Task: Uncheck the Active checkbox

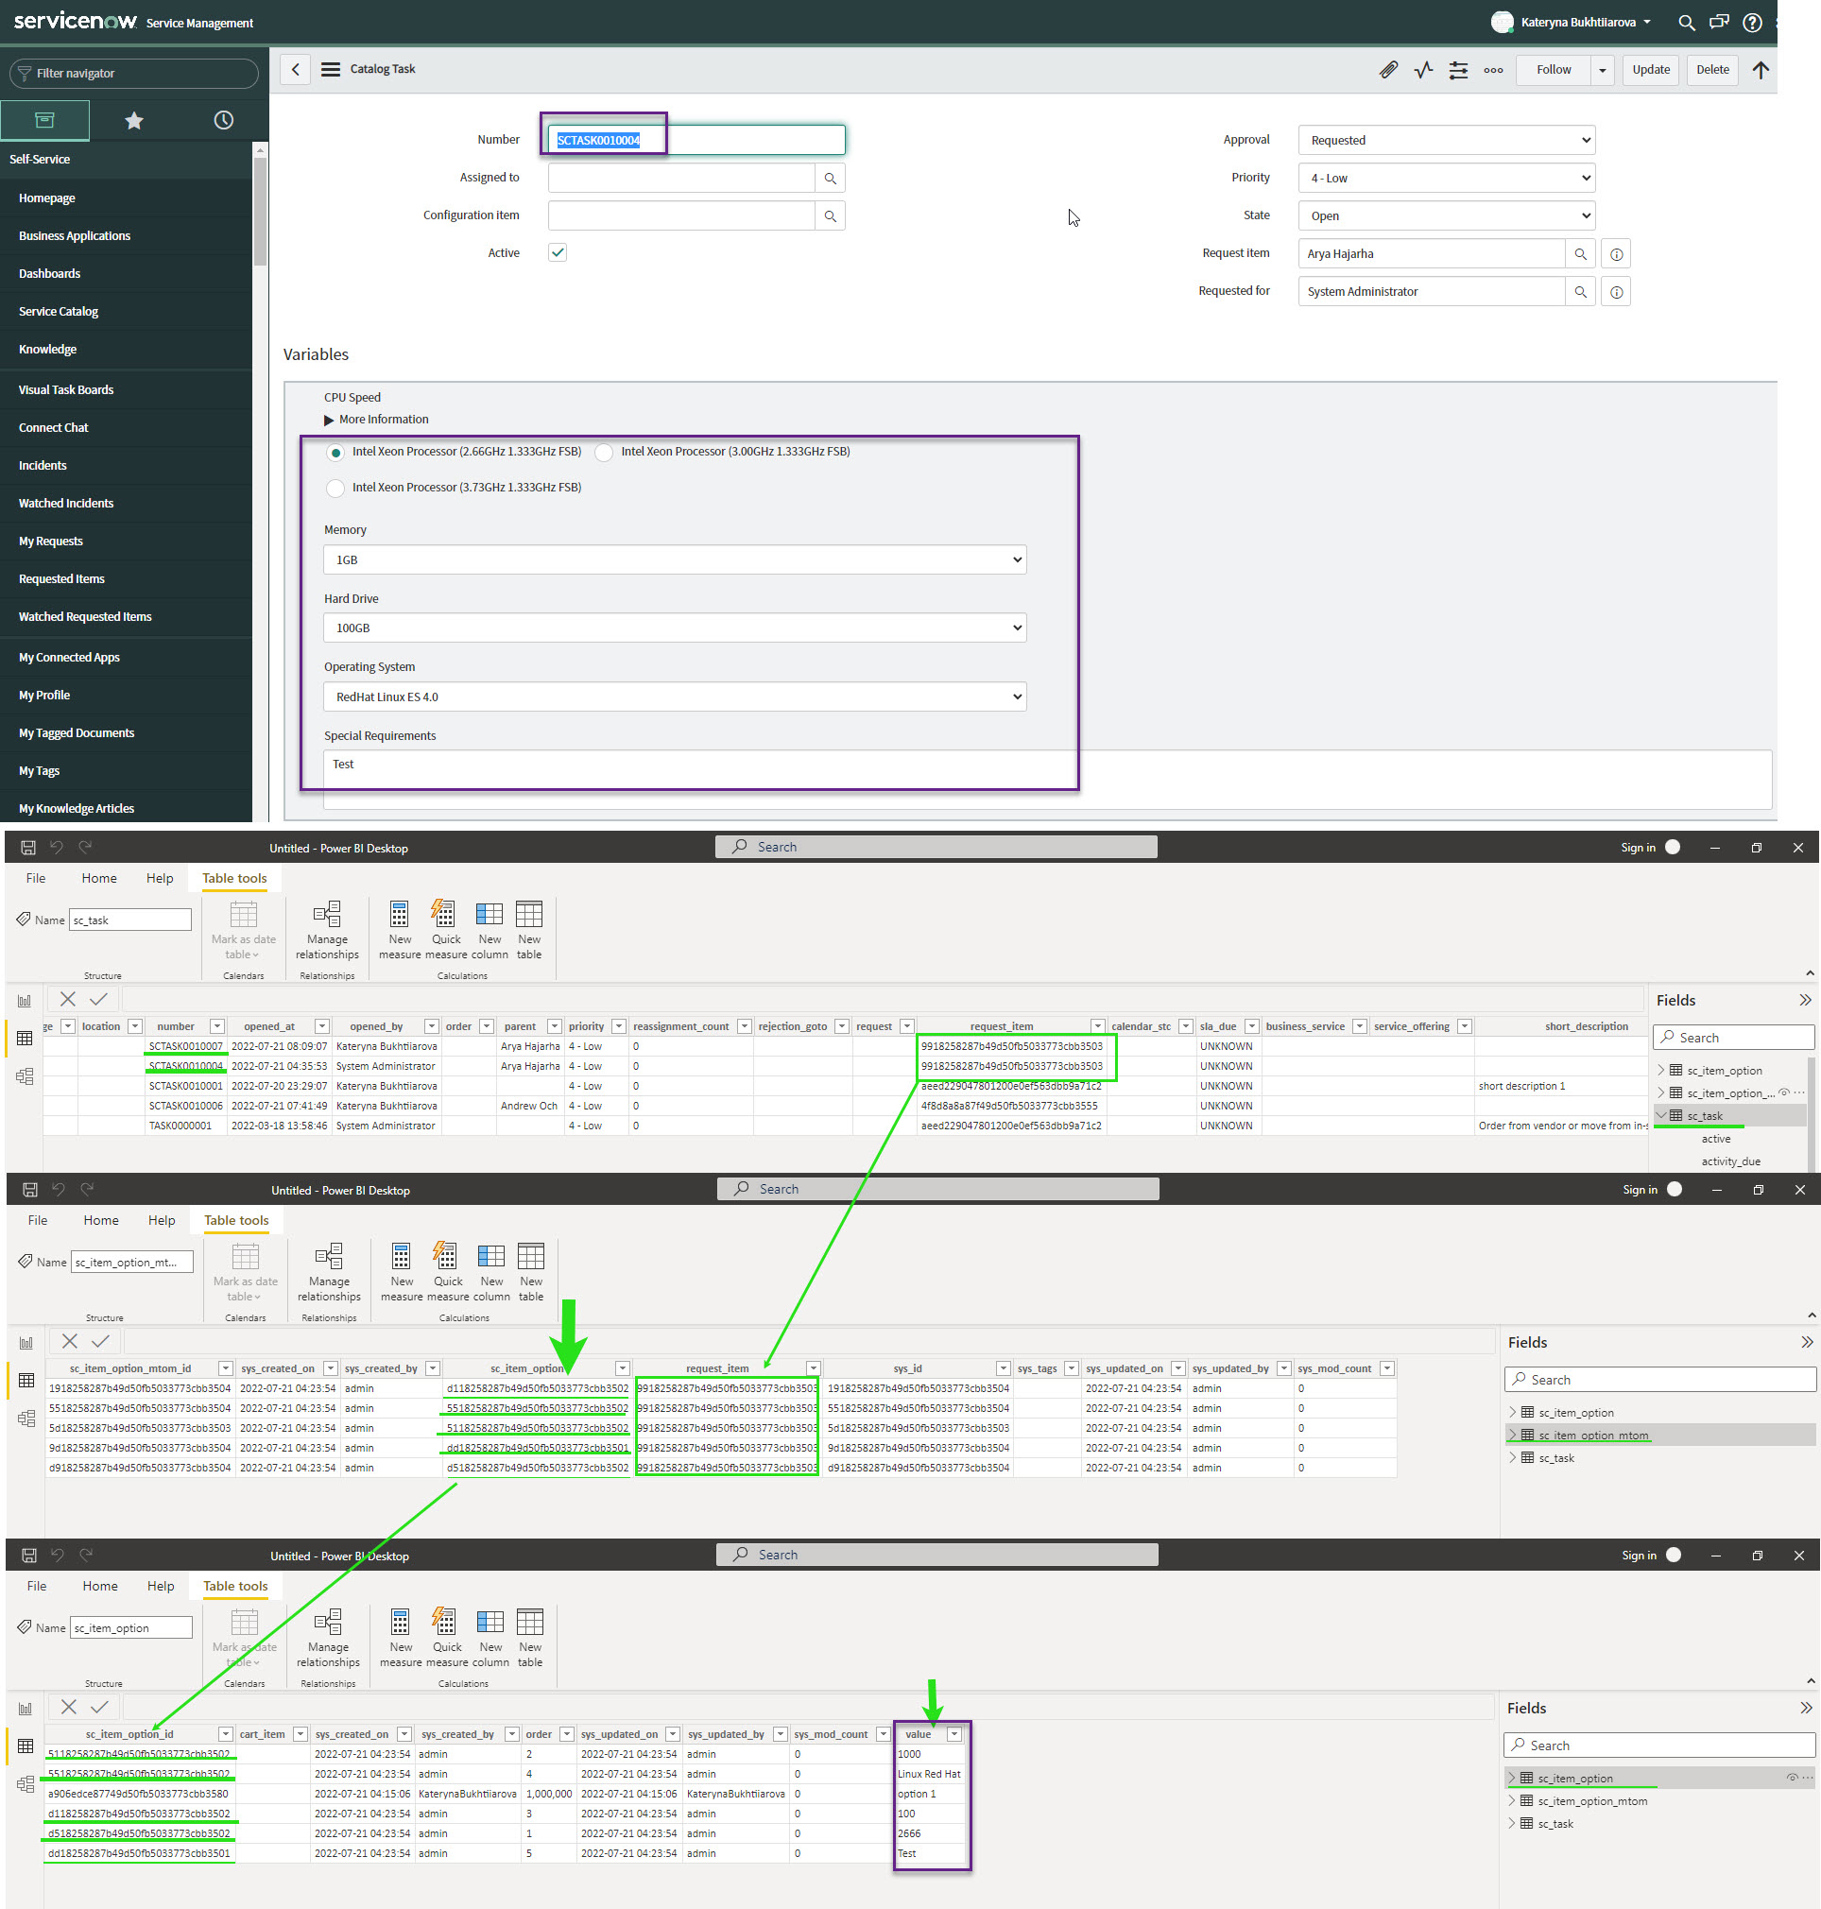Action: 558,253
